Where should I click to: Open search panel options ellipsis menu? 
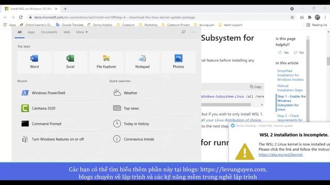pos(193,32)
